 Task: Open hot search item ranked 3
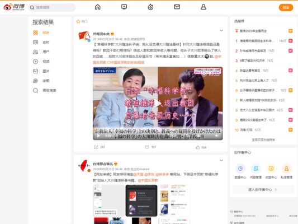coord(252,60)
